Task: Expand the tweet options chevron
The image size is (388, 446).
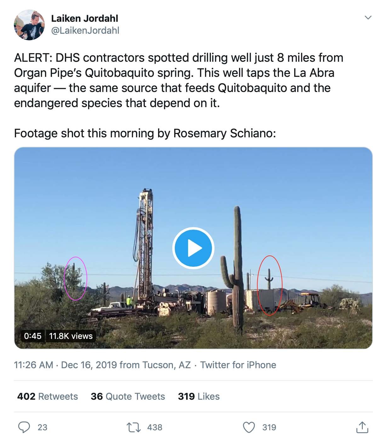Action: [x=368, y=17]
